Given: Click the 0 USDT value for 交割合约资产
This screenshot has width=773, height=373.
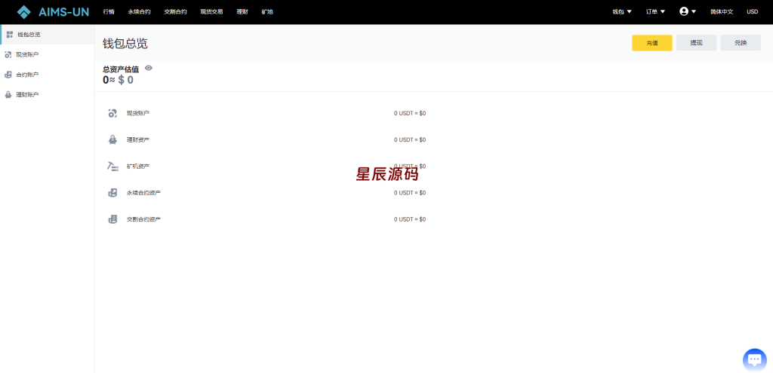Looking at the screenshot, I should (x=410, y=219).
